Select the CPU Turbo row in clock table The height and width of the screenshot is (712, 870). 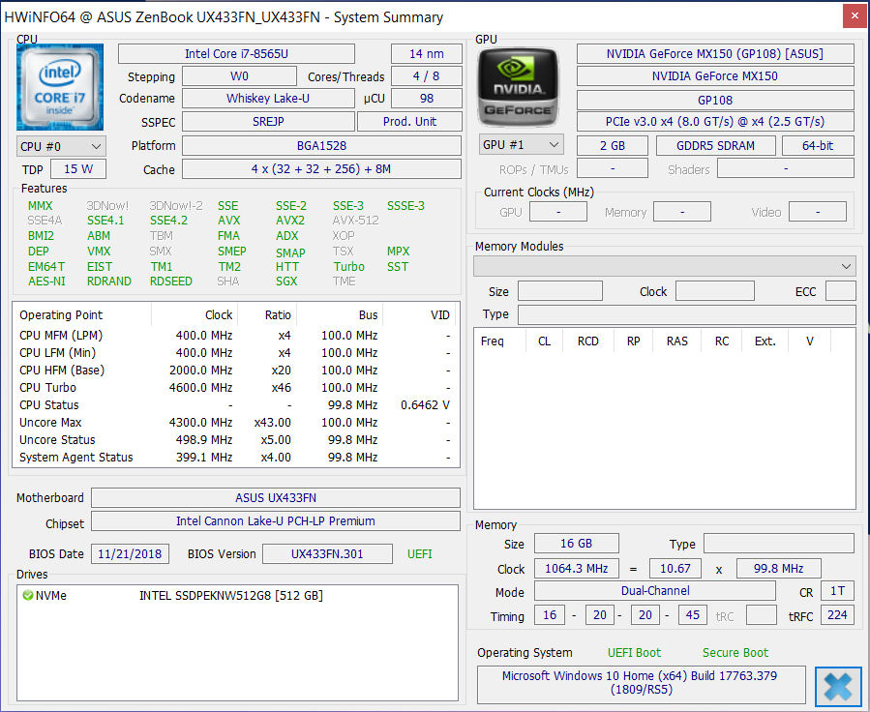click(x=236, y=388)
